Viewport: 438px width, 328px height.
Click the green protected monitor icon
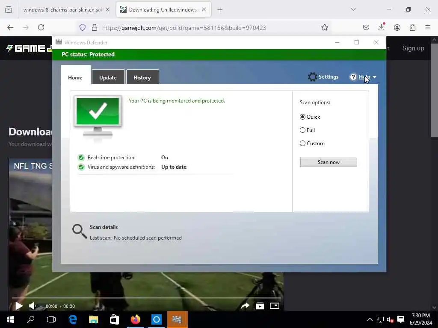click(98, 117)
